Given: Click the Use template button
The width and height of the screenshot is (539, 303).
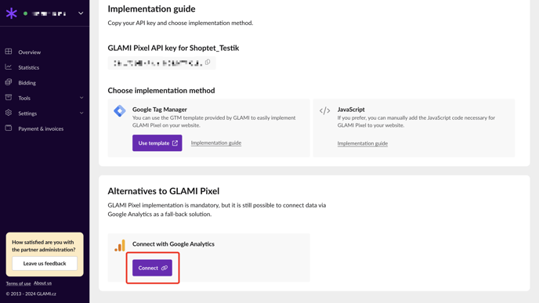Looking at the screenshot, I should click(x=157, y=143).
